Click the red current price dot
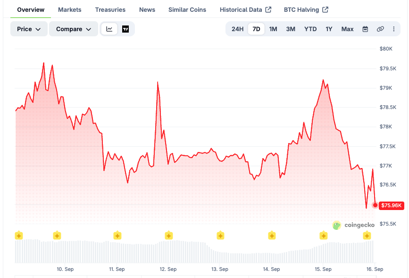 (x=375, y=205)
